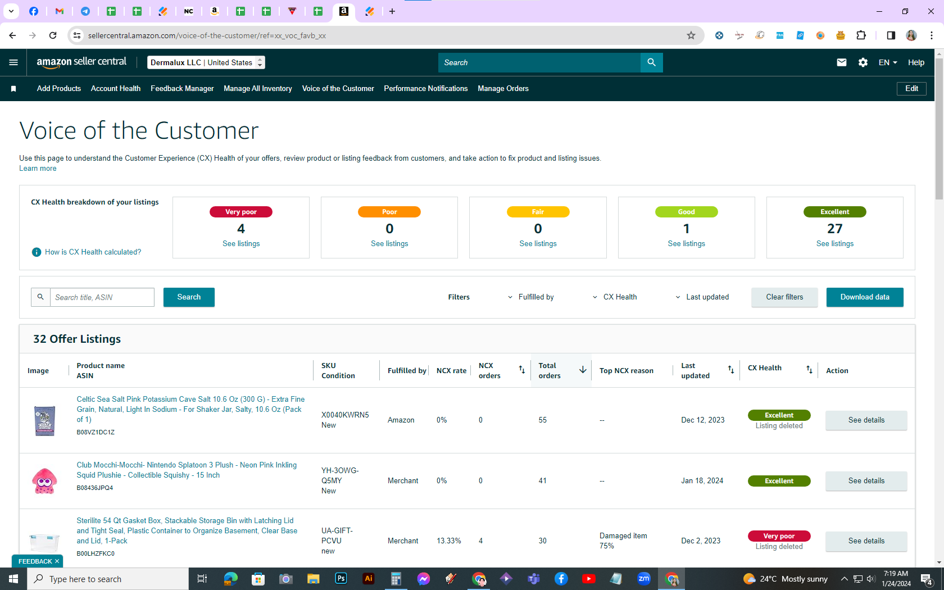The image size is (944, 590).
Task: Open Add Products menu item
Action: pyautogui.click(x=59, y=89)
